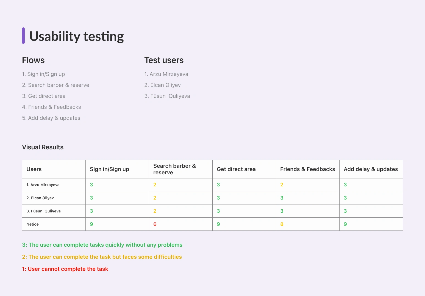425x296 pixels.
Task: Click the "Friends & Feedbacks" table column header
Action: pyautogui.click(x=307, y=169)
